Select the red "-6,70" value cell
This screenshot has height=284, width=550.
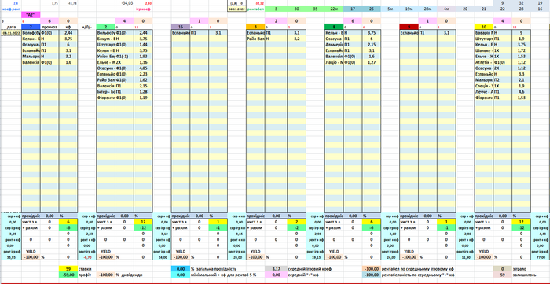point(86,257)
